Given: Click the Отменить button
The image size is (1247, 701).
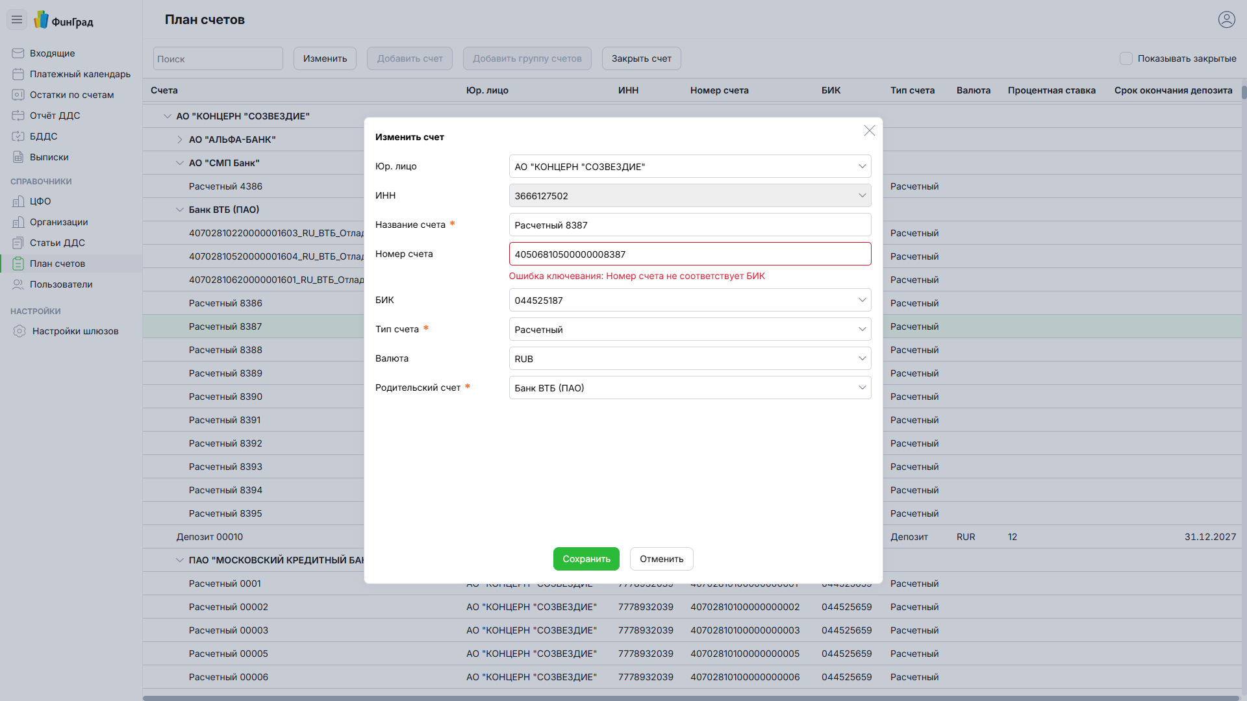Looking at the screenshot, I should [661, 559].
